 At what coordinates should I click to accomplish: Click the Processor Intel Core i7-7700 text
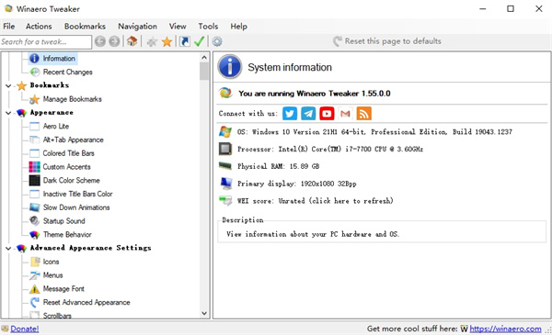(330, 149)
